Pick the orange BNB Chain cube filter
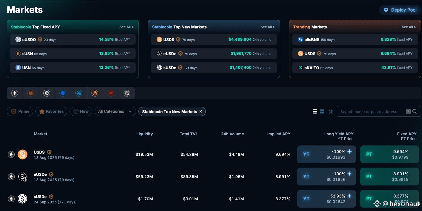The height and width of the screenshot is (211, 422). point(95,93)
